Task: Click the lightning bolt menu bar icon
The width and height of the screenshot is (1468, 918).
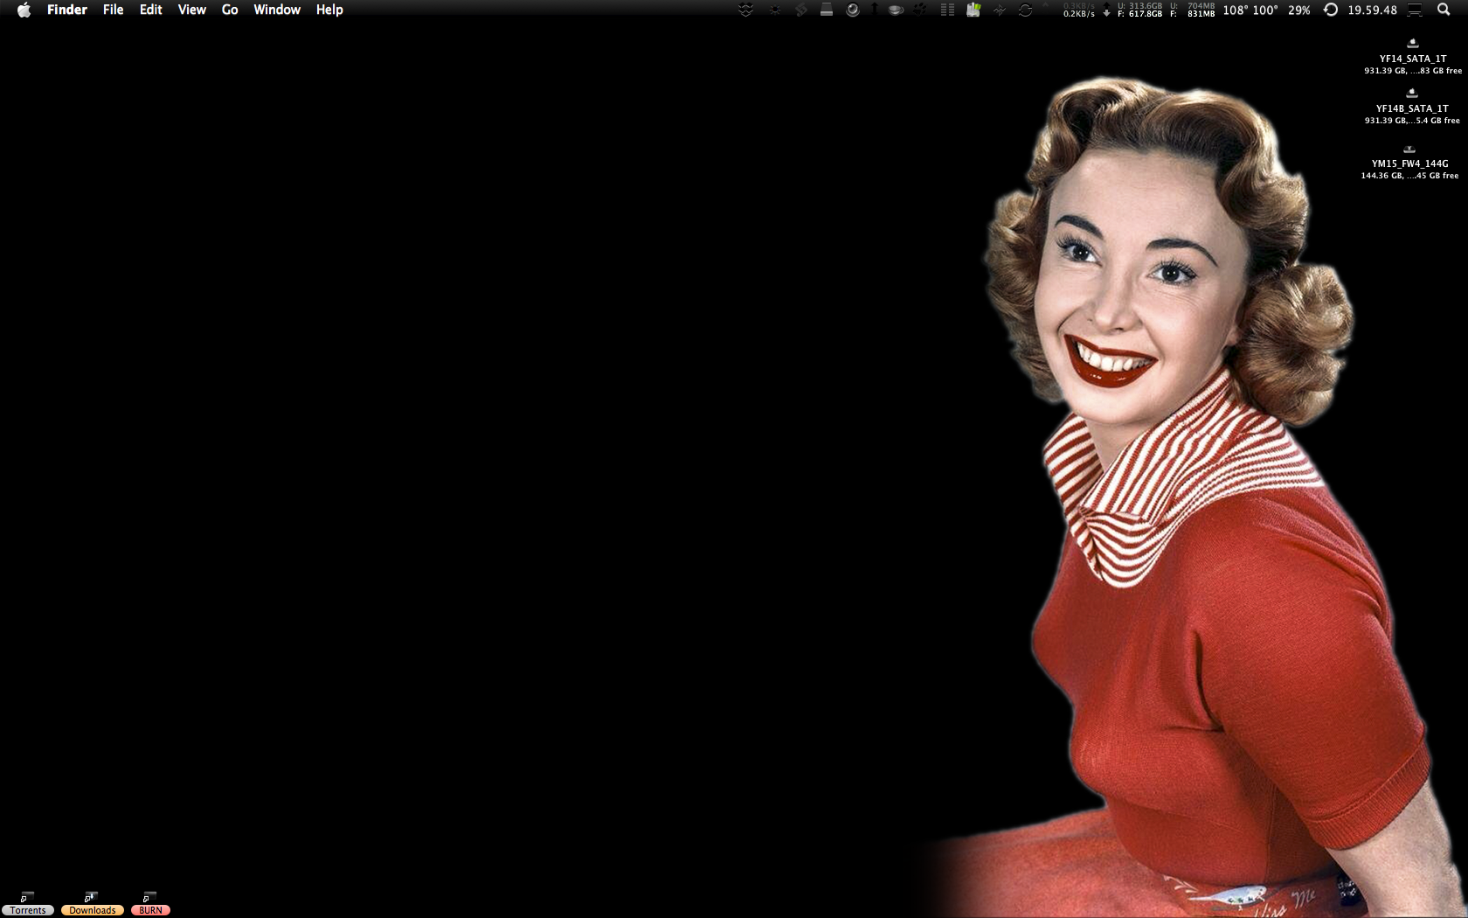Action: click(802, 10)
